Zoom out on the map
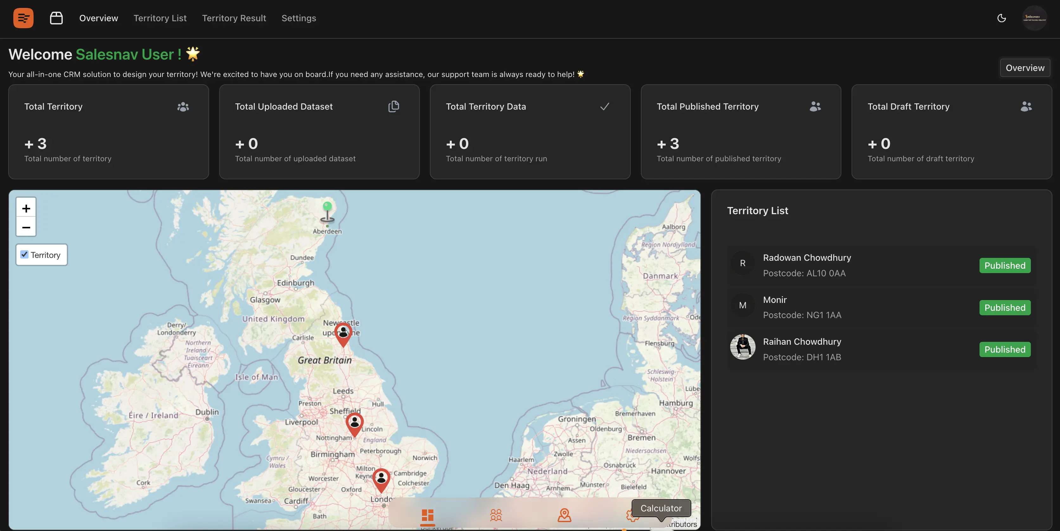The width and height of the screenshot is (1060, 531). click(26, 227)
